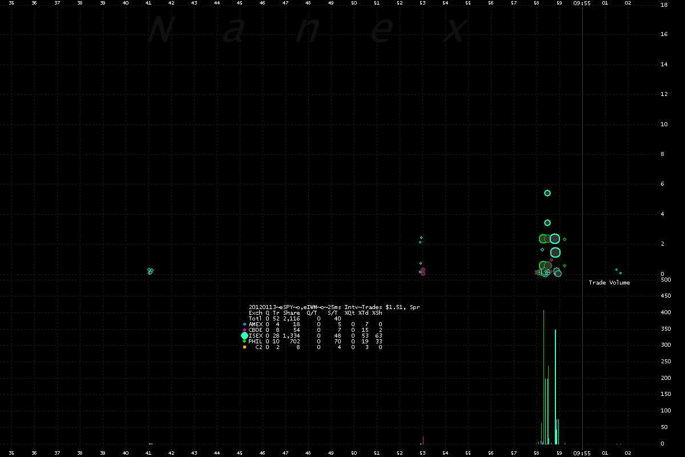Screen dimensions: 685x457
Task: Click the '%Qt' column header
Action: [349, 312]
